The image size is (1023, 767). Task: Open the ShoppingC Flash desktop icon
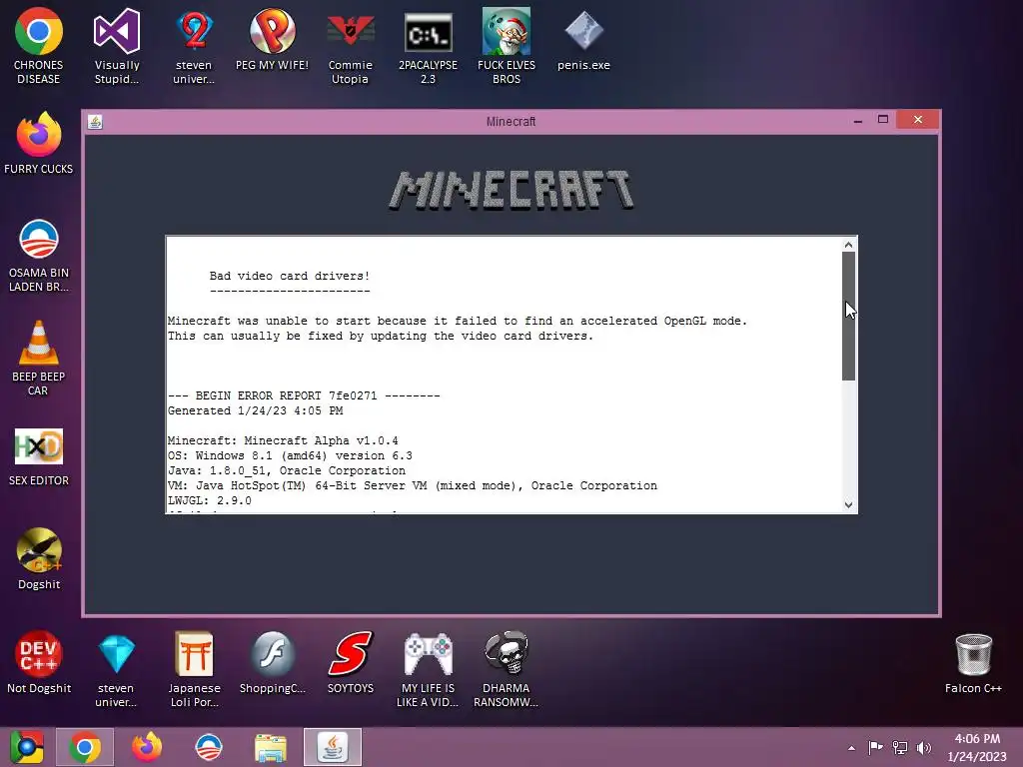[272, 662]
